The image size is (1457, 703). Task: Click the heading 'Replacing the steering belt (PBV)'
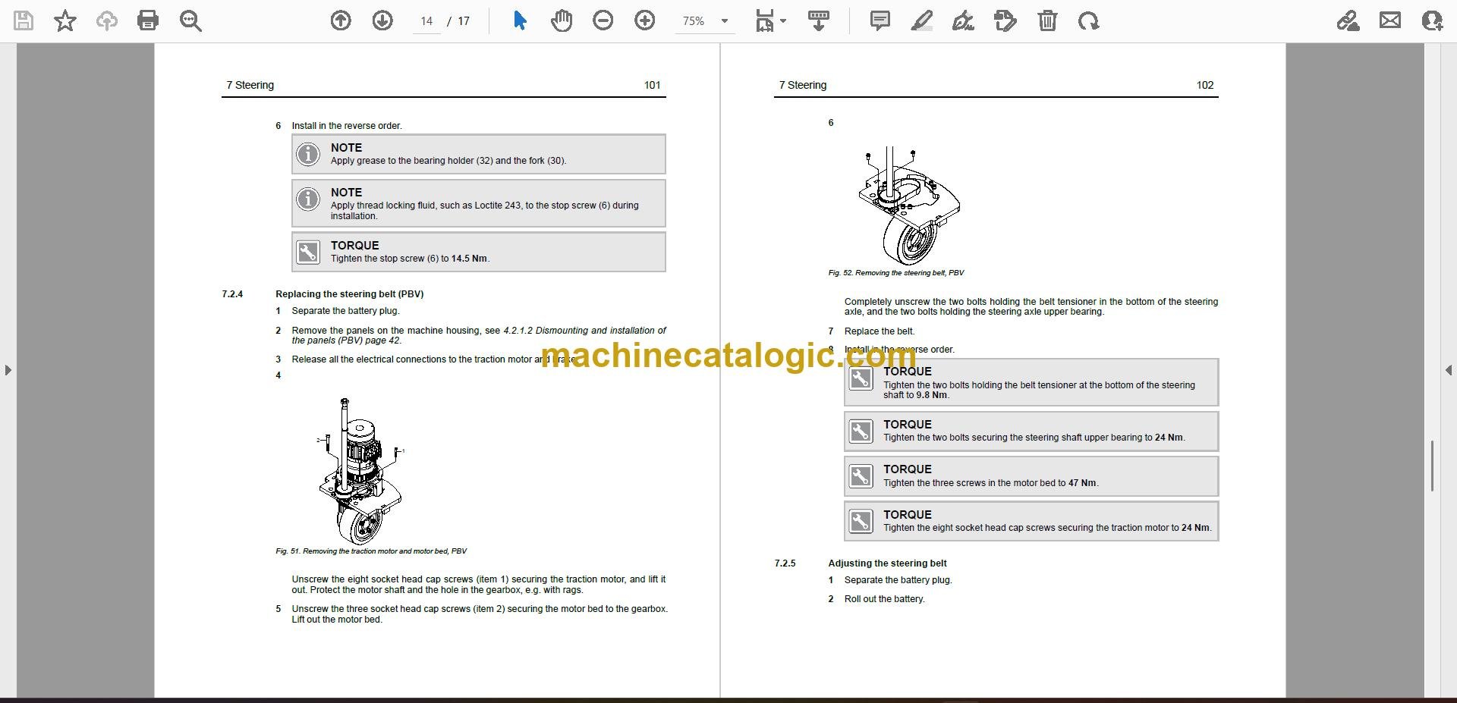coord(349,294)
